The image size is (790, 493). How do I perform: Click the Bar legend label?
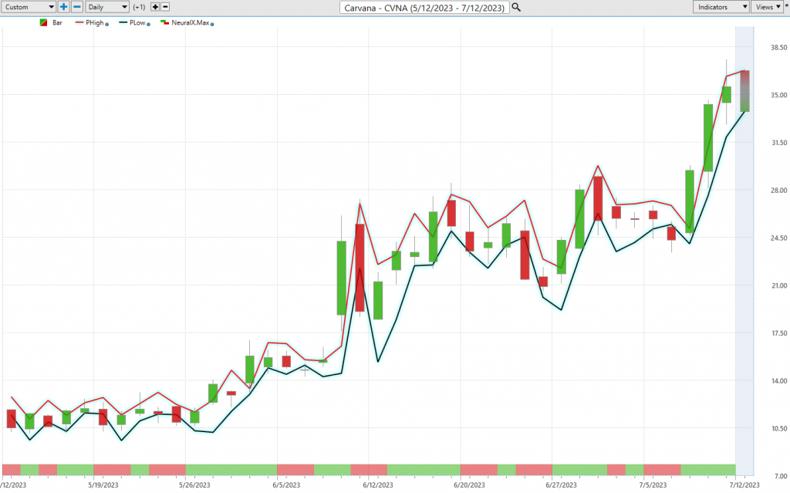57,22
